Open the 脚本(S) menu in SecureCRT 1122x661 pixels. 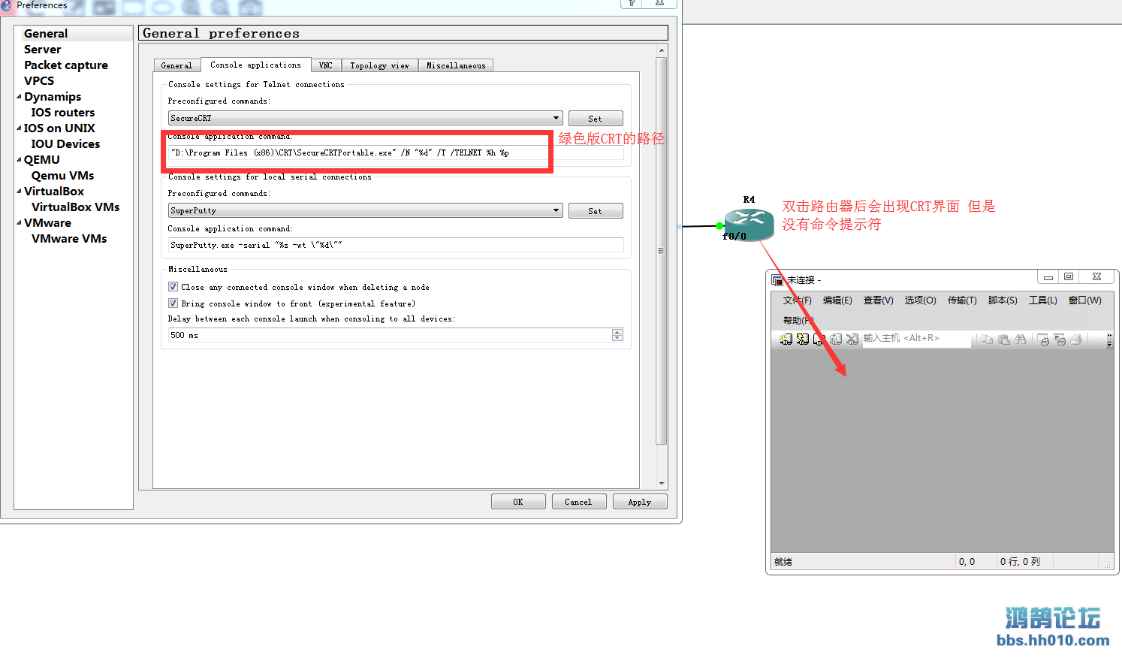[1003, 300]
